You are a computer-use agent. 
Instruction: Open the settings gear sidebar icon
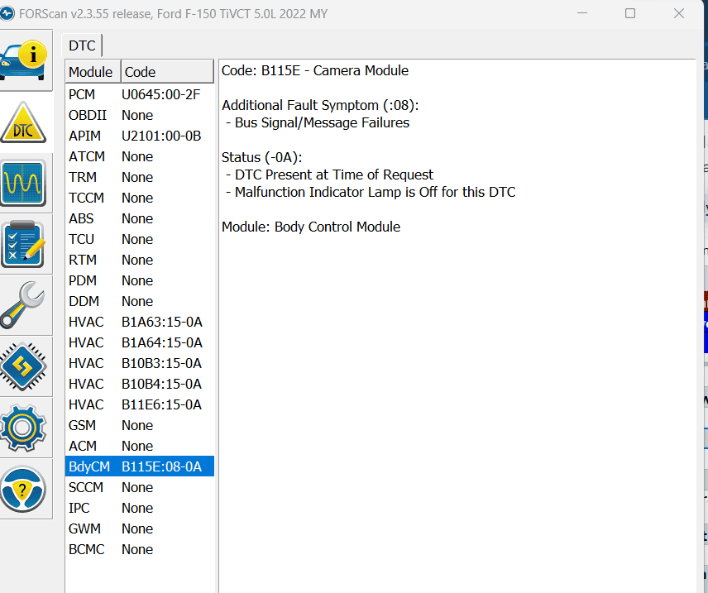tap(25, 428)
